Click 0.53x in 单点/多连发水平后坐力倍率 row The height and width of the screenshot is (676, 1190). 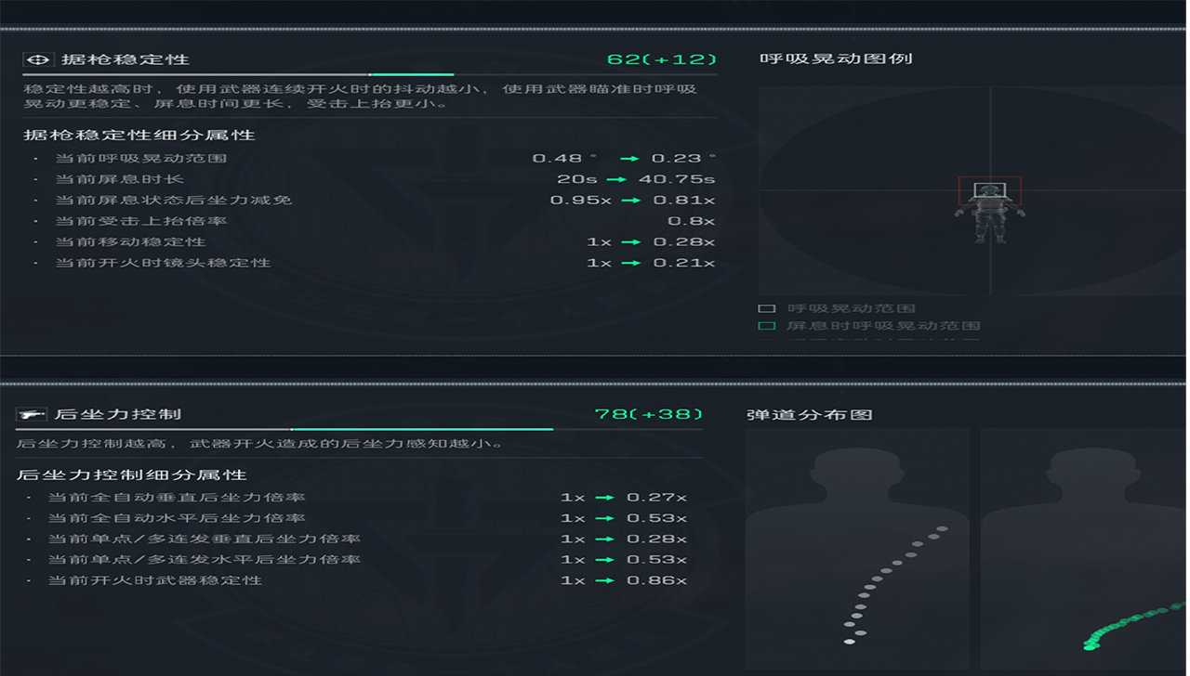[656, 560]
